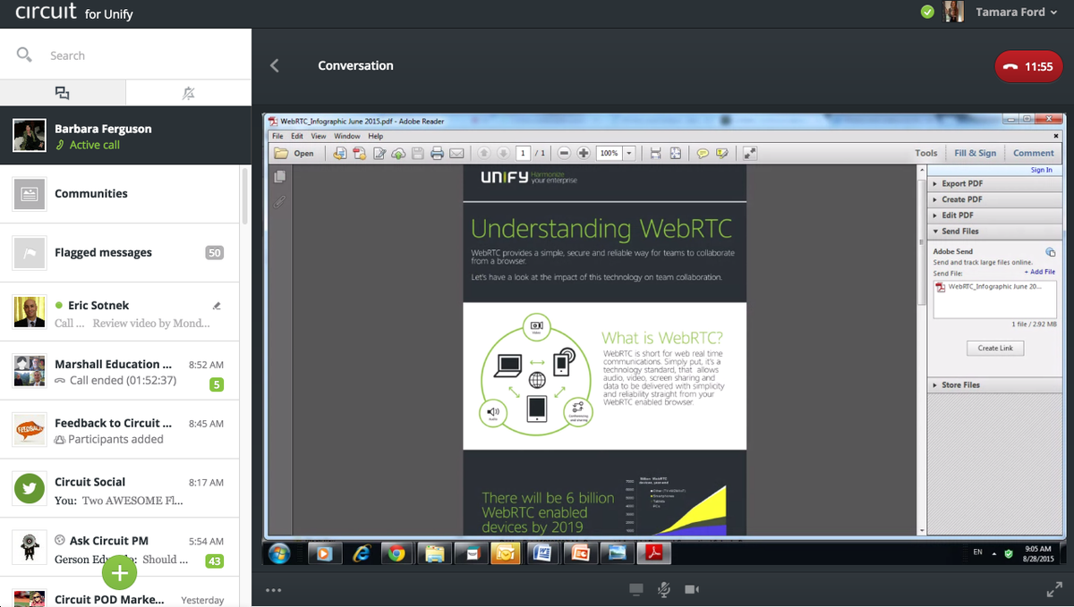Go back using the arrow beside Conversation
This screenshot has width=1074, height=607.
(275, 65)
